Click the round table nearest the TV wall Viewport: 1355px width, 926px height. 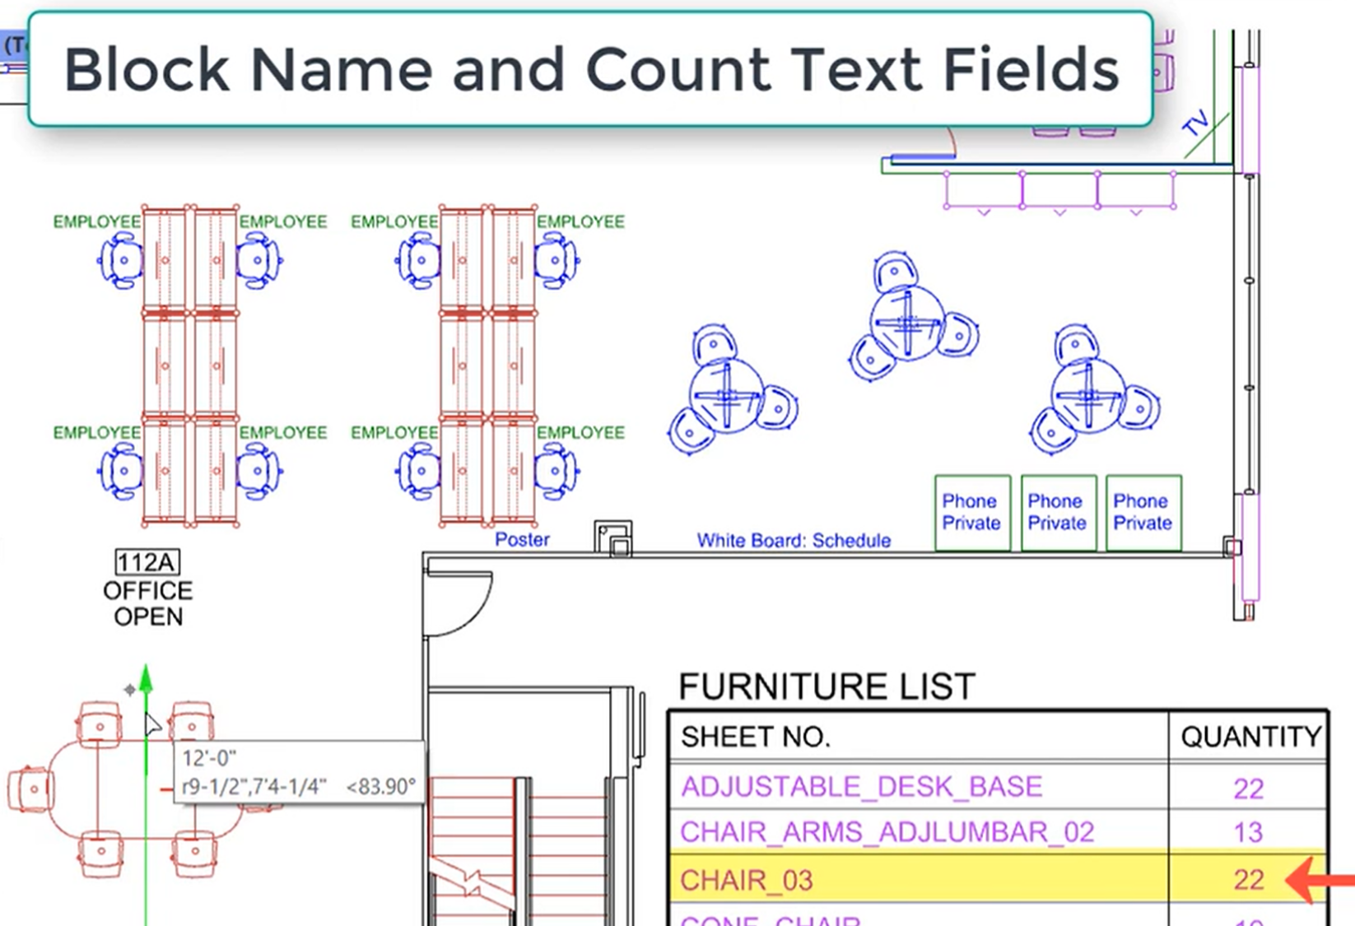[x=909, y=322]
